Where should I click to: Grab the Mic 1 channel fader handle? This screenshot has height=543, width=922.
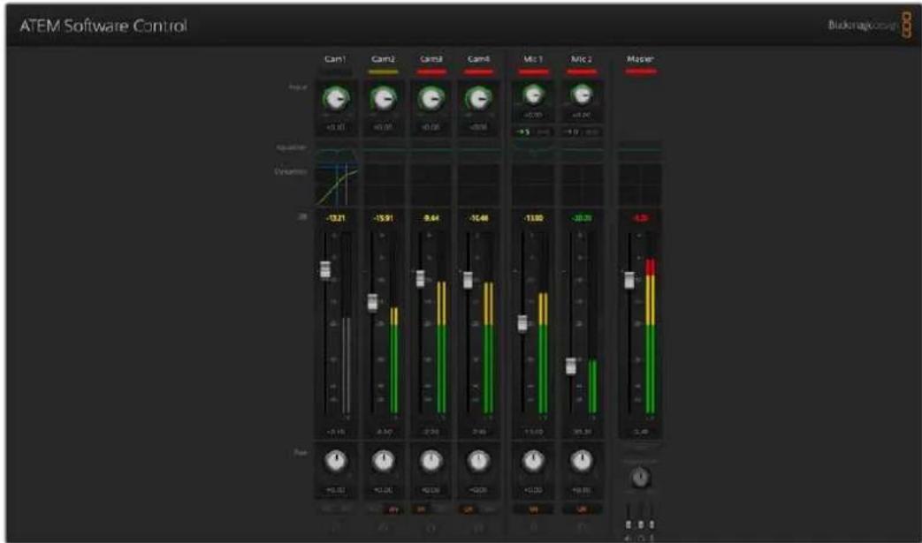click(522, 323)
